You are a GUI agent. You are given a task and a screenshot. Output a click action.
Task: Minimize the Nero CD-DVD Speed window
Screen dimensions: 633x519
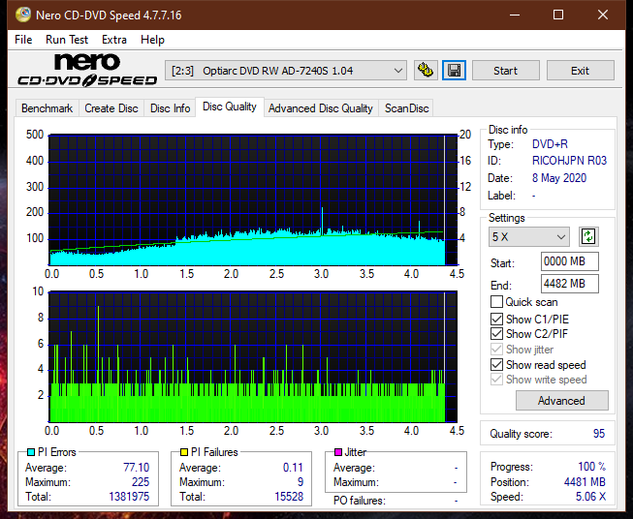click(x=515, y=15)
